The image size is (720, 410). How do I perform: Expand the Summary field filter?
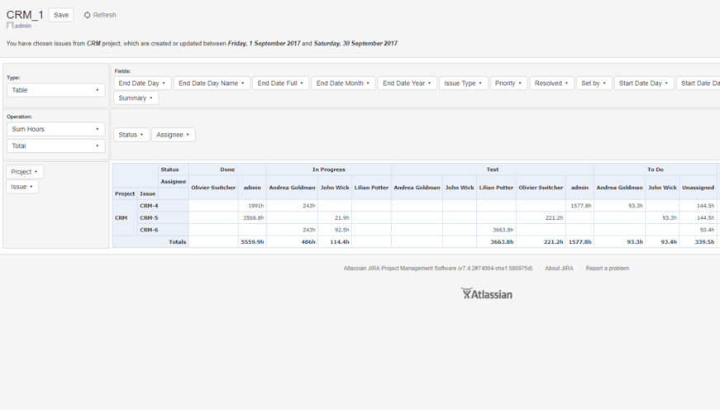136,98
